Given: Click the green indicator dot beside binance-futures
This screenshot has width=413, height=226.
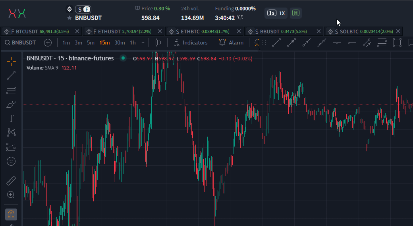Looking at the screenshot, I should 123,58.
